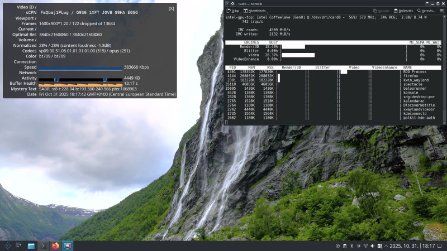This screenshot has width=447, height=251.
Task: Open the screen brightness tray icon
Action: (x=359, y=246)
